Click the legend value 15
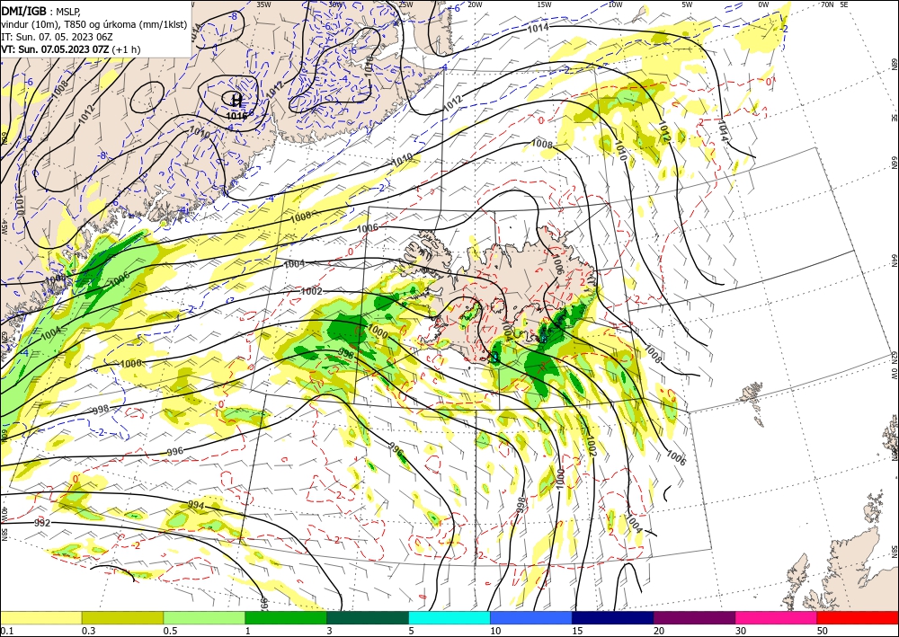Image resolution: width=899 pixels, height=637 pixels. 577,631
